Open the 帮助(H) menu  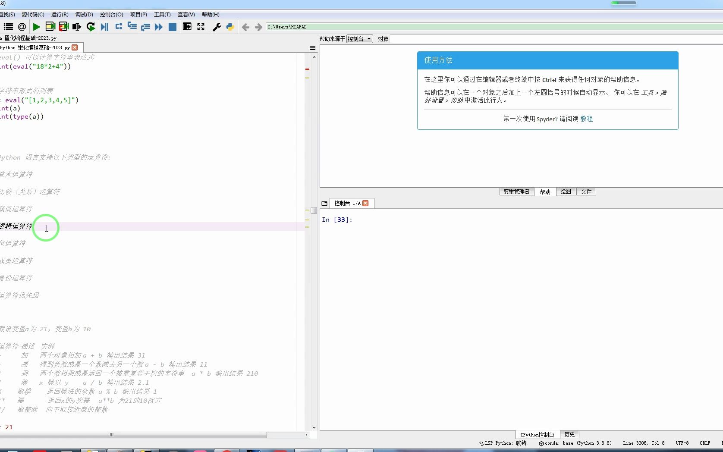[211, 15]
